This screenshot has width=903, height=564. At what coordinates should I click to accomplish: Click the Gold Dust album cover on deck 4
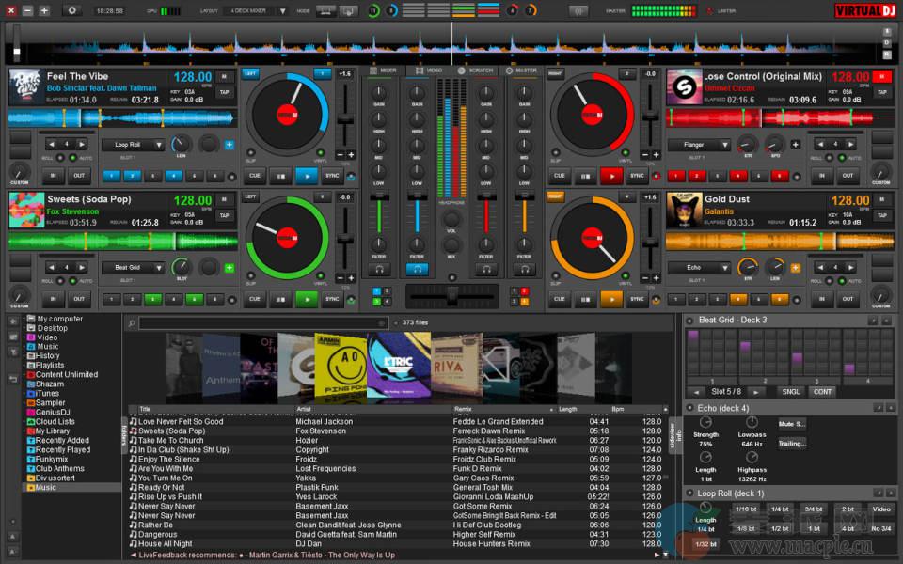pyautogui.click(x=683, y=209)
